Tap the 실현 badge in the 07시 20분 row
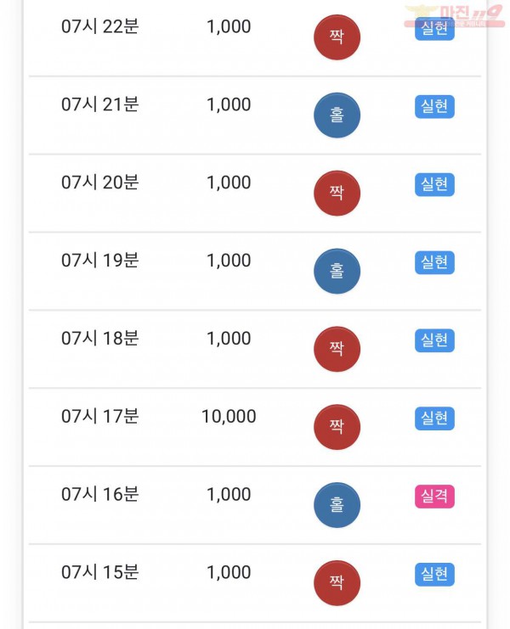 (434, 184)
